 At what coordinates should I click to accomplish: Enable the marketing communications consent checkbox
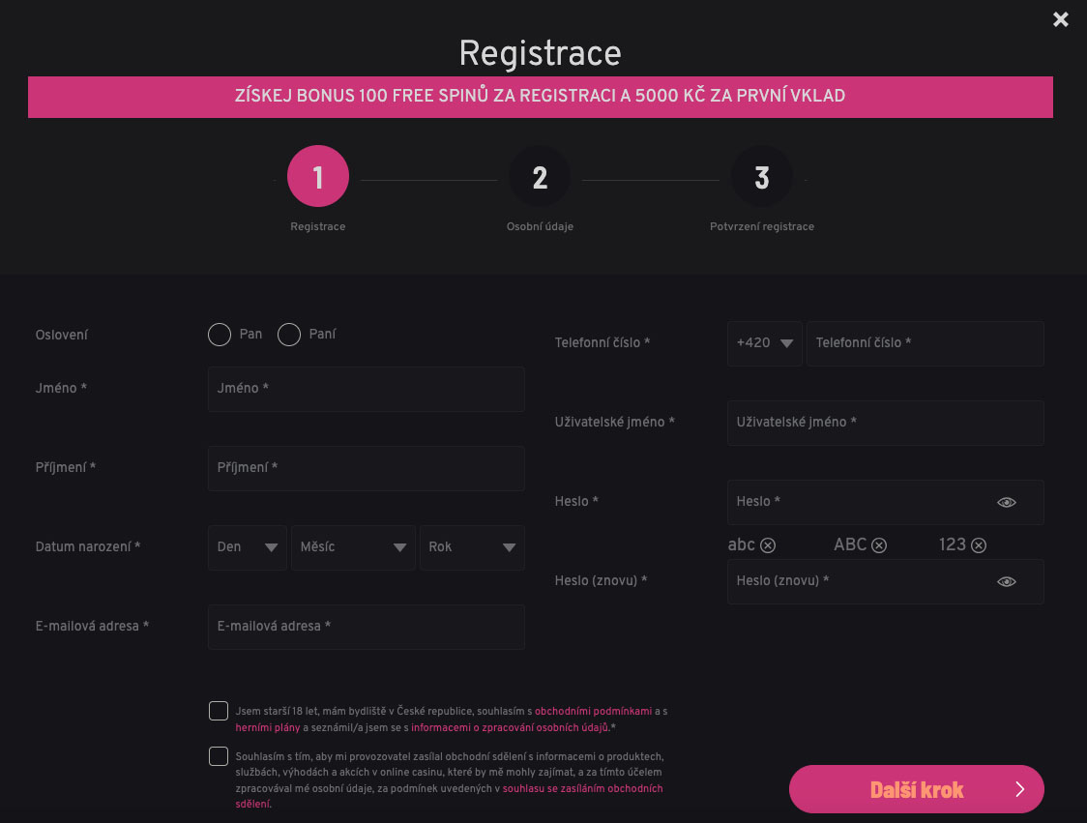coord(218,756)
